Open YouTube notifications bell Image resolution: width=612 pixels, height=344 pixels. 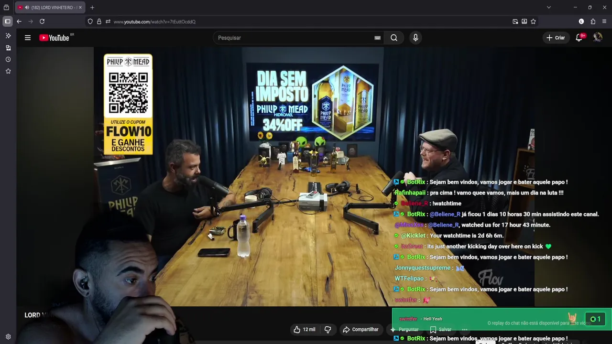[x=579, y=38]
